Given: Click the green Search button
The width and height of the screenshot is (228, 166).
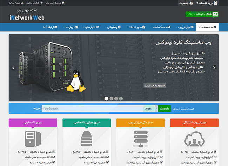Looking at the screenshot, I should [165, 108].
